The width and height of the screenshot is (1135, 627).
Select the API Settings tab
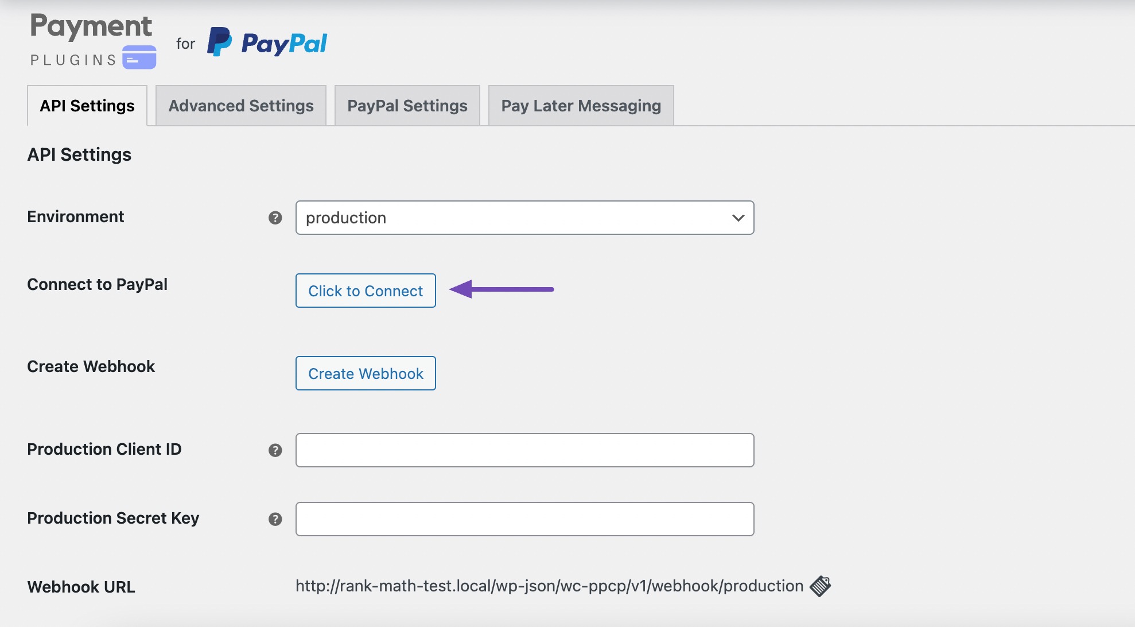pos(87,104)
